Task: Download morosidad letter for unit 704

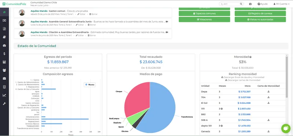Action: 268,97
